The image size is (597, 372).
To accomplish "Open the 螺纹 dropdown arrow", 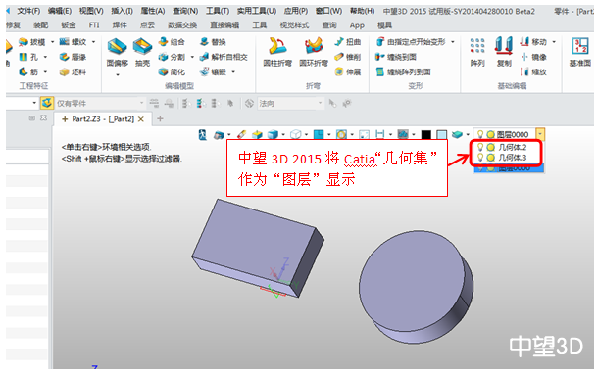I will point(93,42).
